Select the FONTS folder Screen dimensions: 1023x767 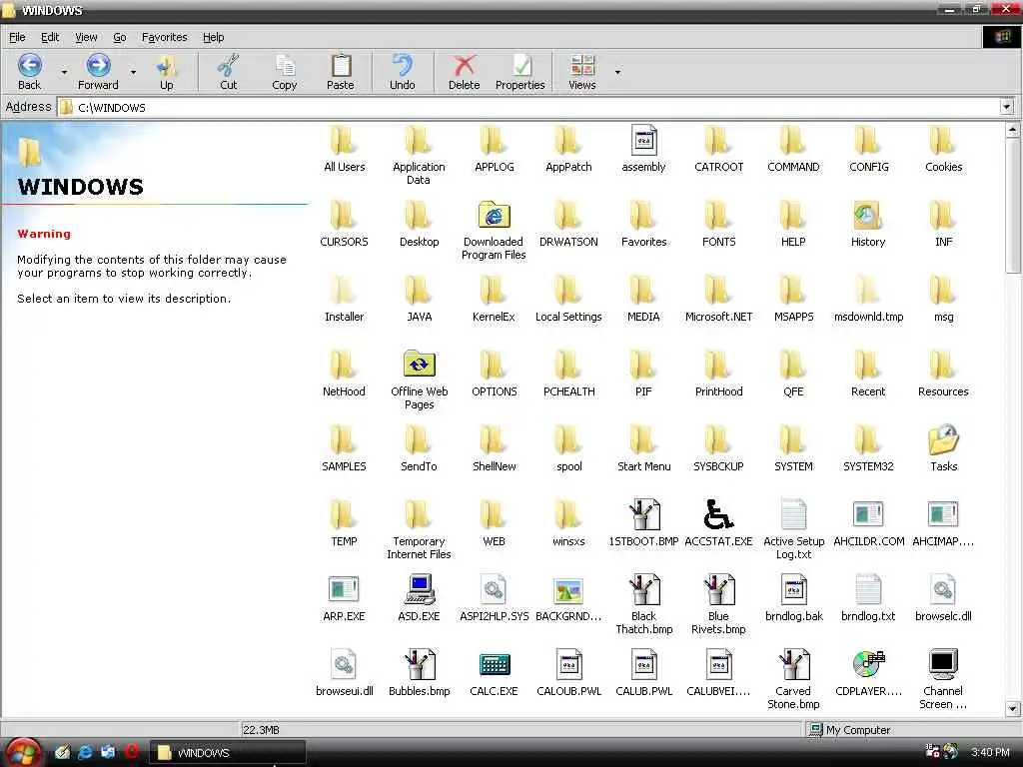coord(718,223)
